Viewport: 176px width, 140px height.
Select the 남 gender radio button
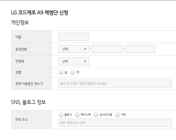(61, 72)
